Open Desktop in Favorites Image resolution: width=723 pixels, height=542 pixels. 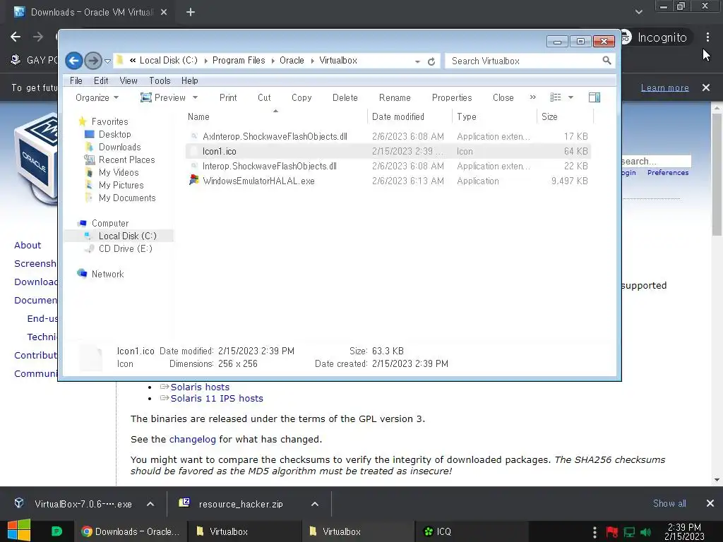[x=114, y=135]
